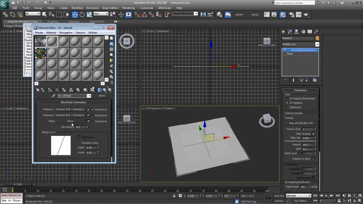Click Material 1 Material #28 button

(x=71, y=109)
